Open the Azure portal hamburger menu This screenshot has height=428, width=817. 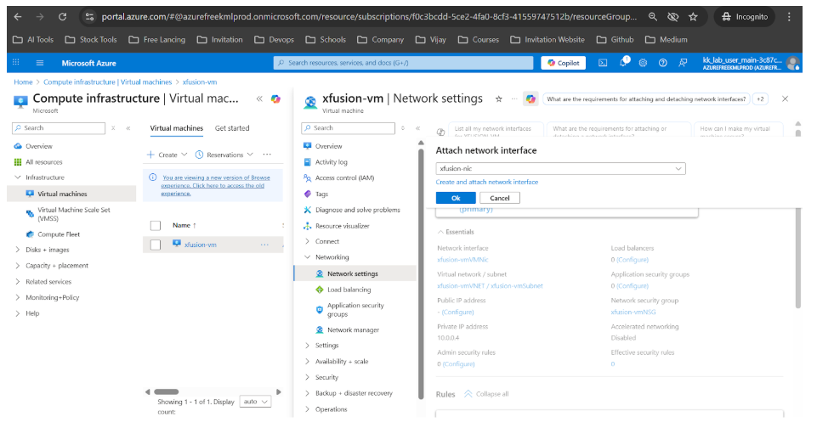pyautogui.click(x=40, y=63)
